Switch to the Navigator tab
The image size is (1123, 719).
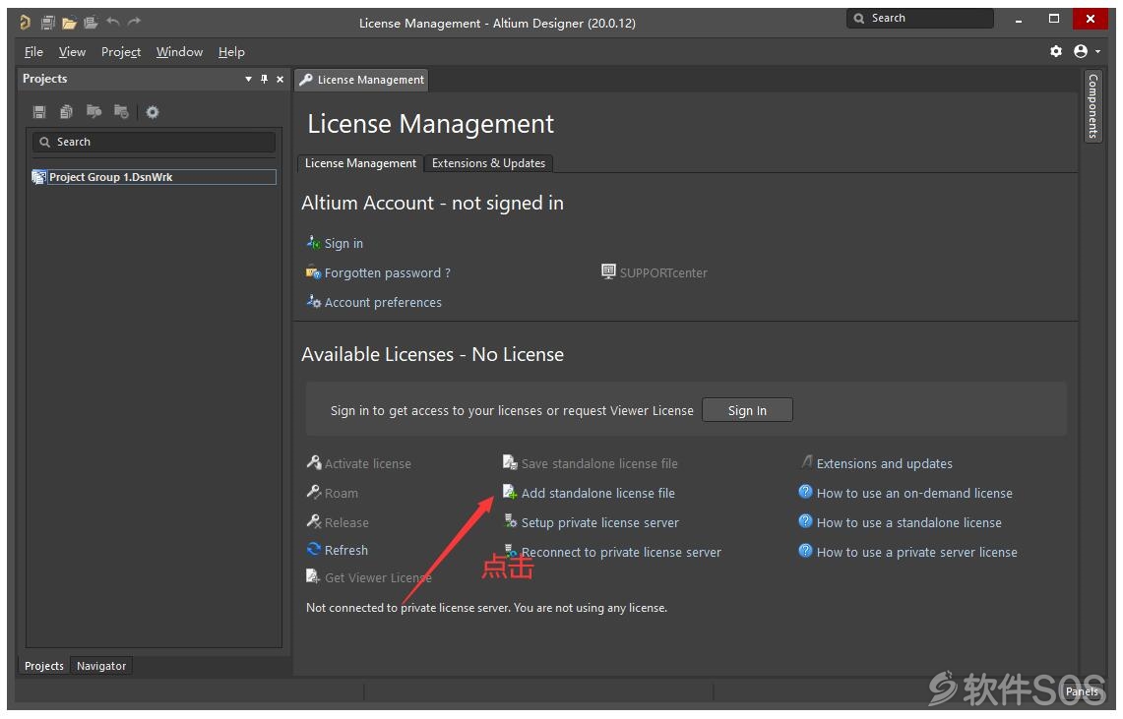coord(101,666)
